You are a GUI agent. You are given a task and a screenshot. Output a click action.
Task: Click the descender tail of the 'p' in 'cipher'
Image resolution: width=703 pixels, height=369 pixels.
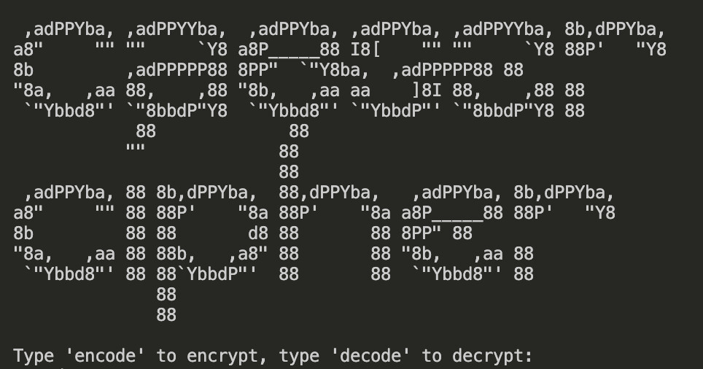tap(166, 305)
